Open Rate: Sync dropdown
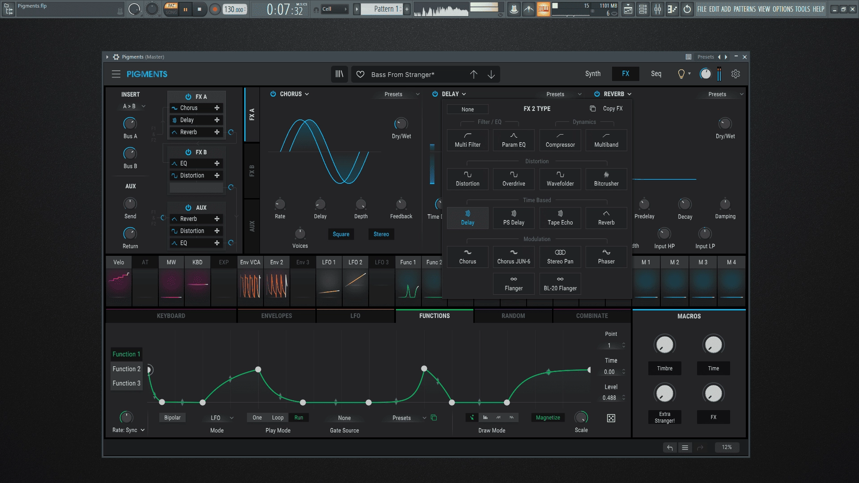Screen dimensions: 859x483 pos(128,430)
